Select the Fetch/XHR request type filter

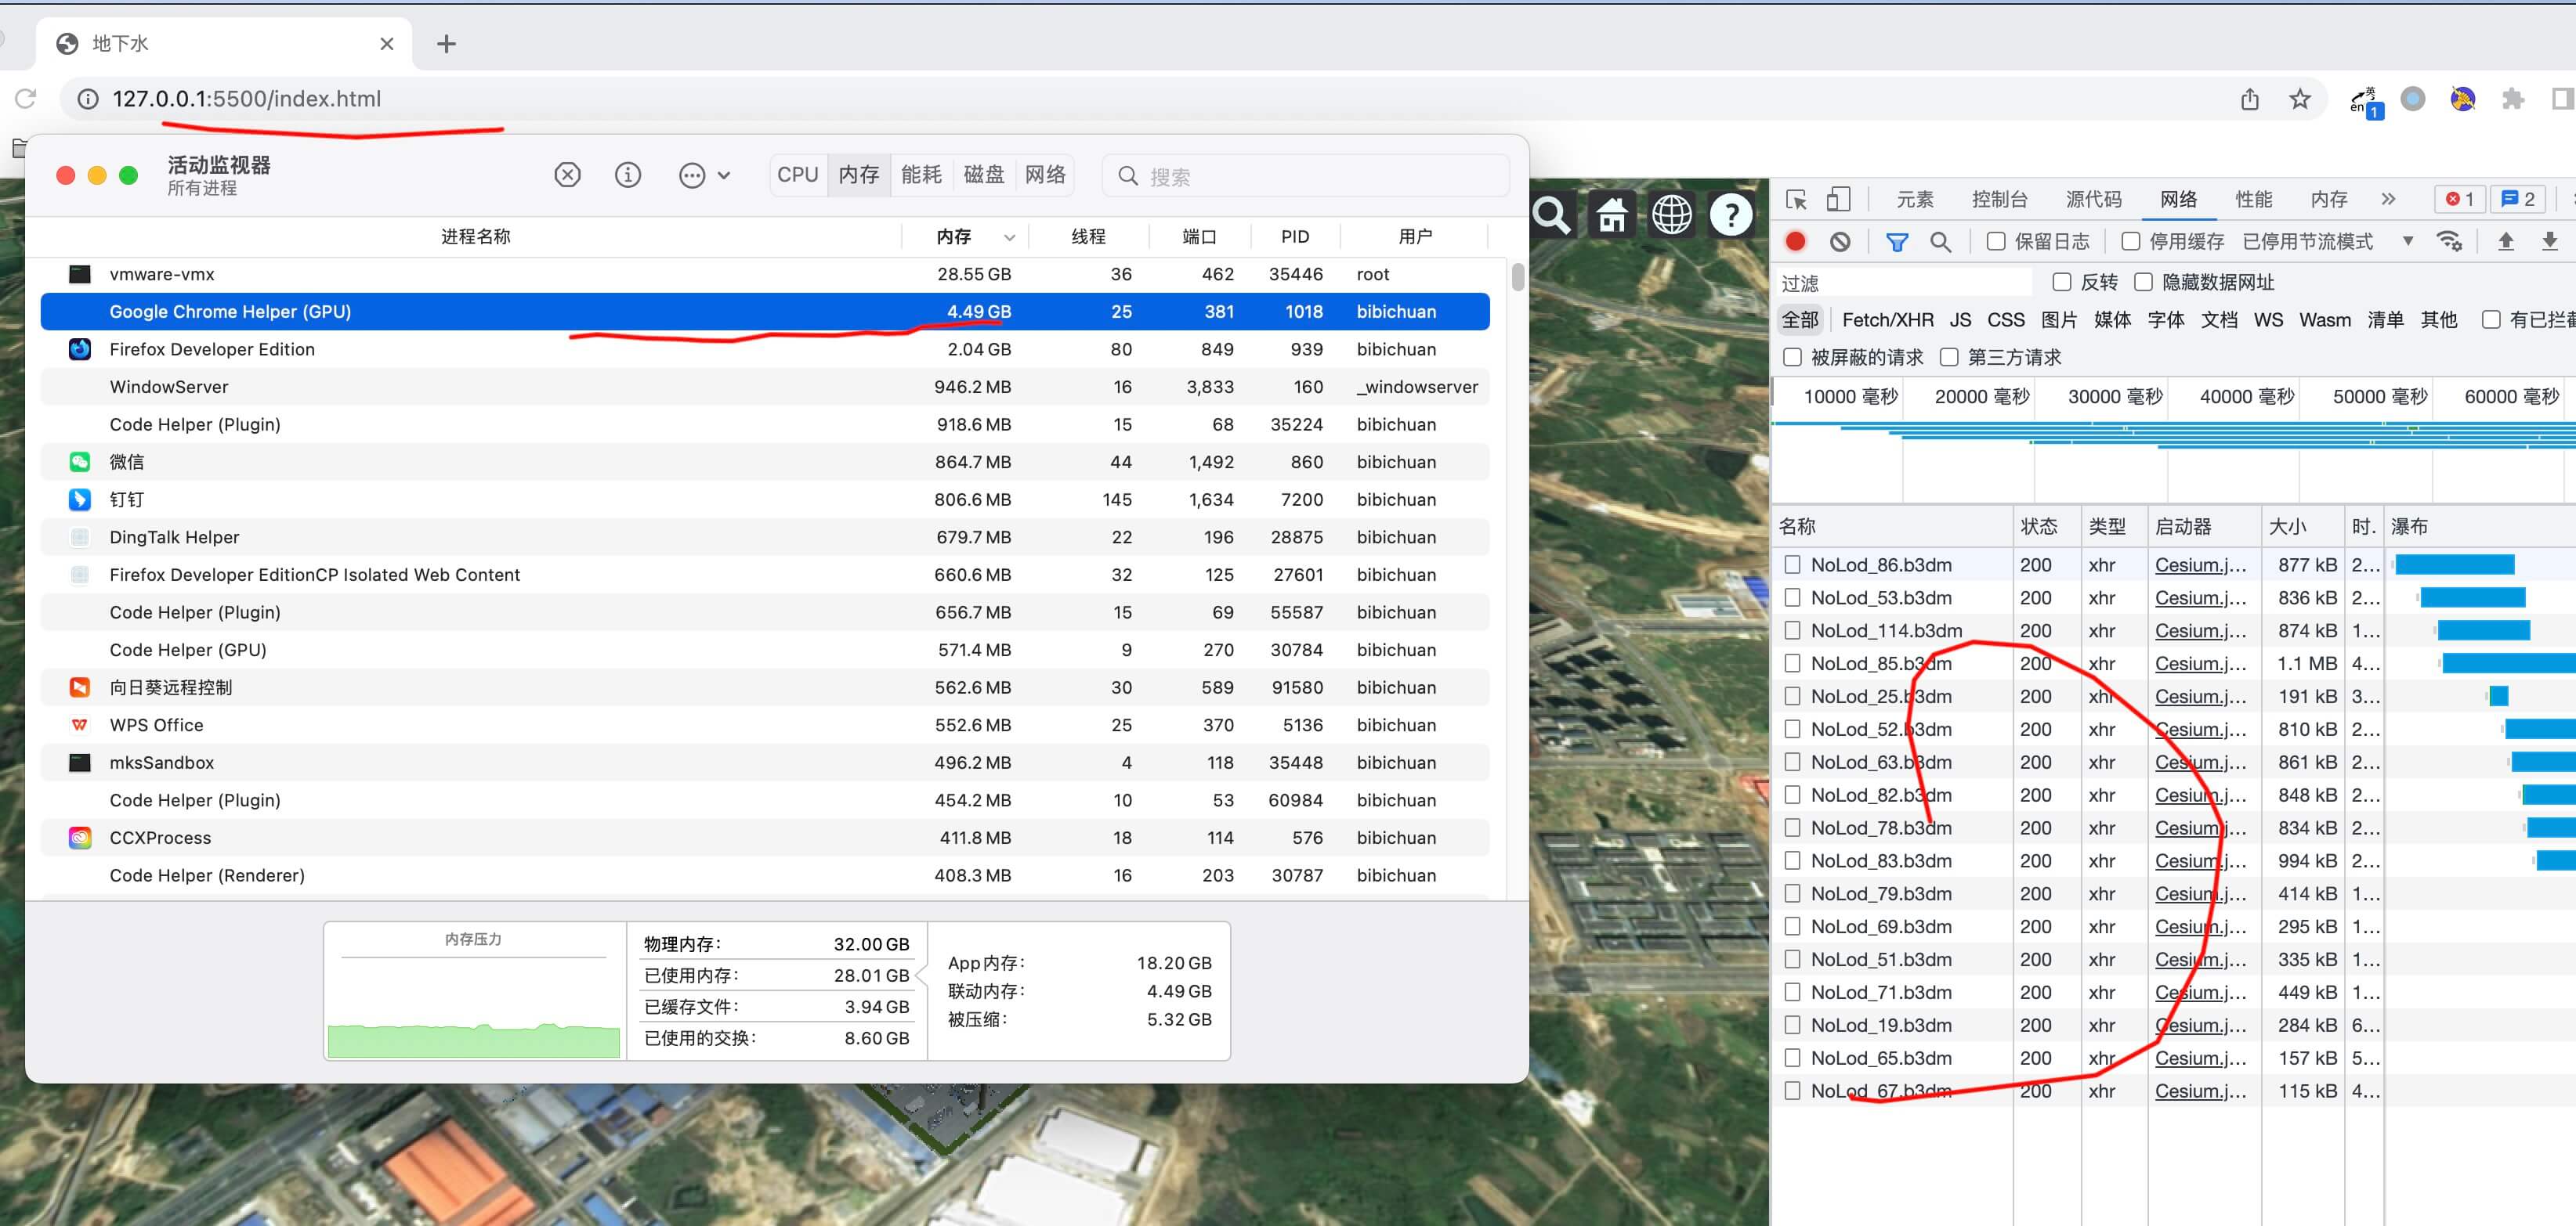pyautogui.click(x=1887, y=319)
